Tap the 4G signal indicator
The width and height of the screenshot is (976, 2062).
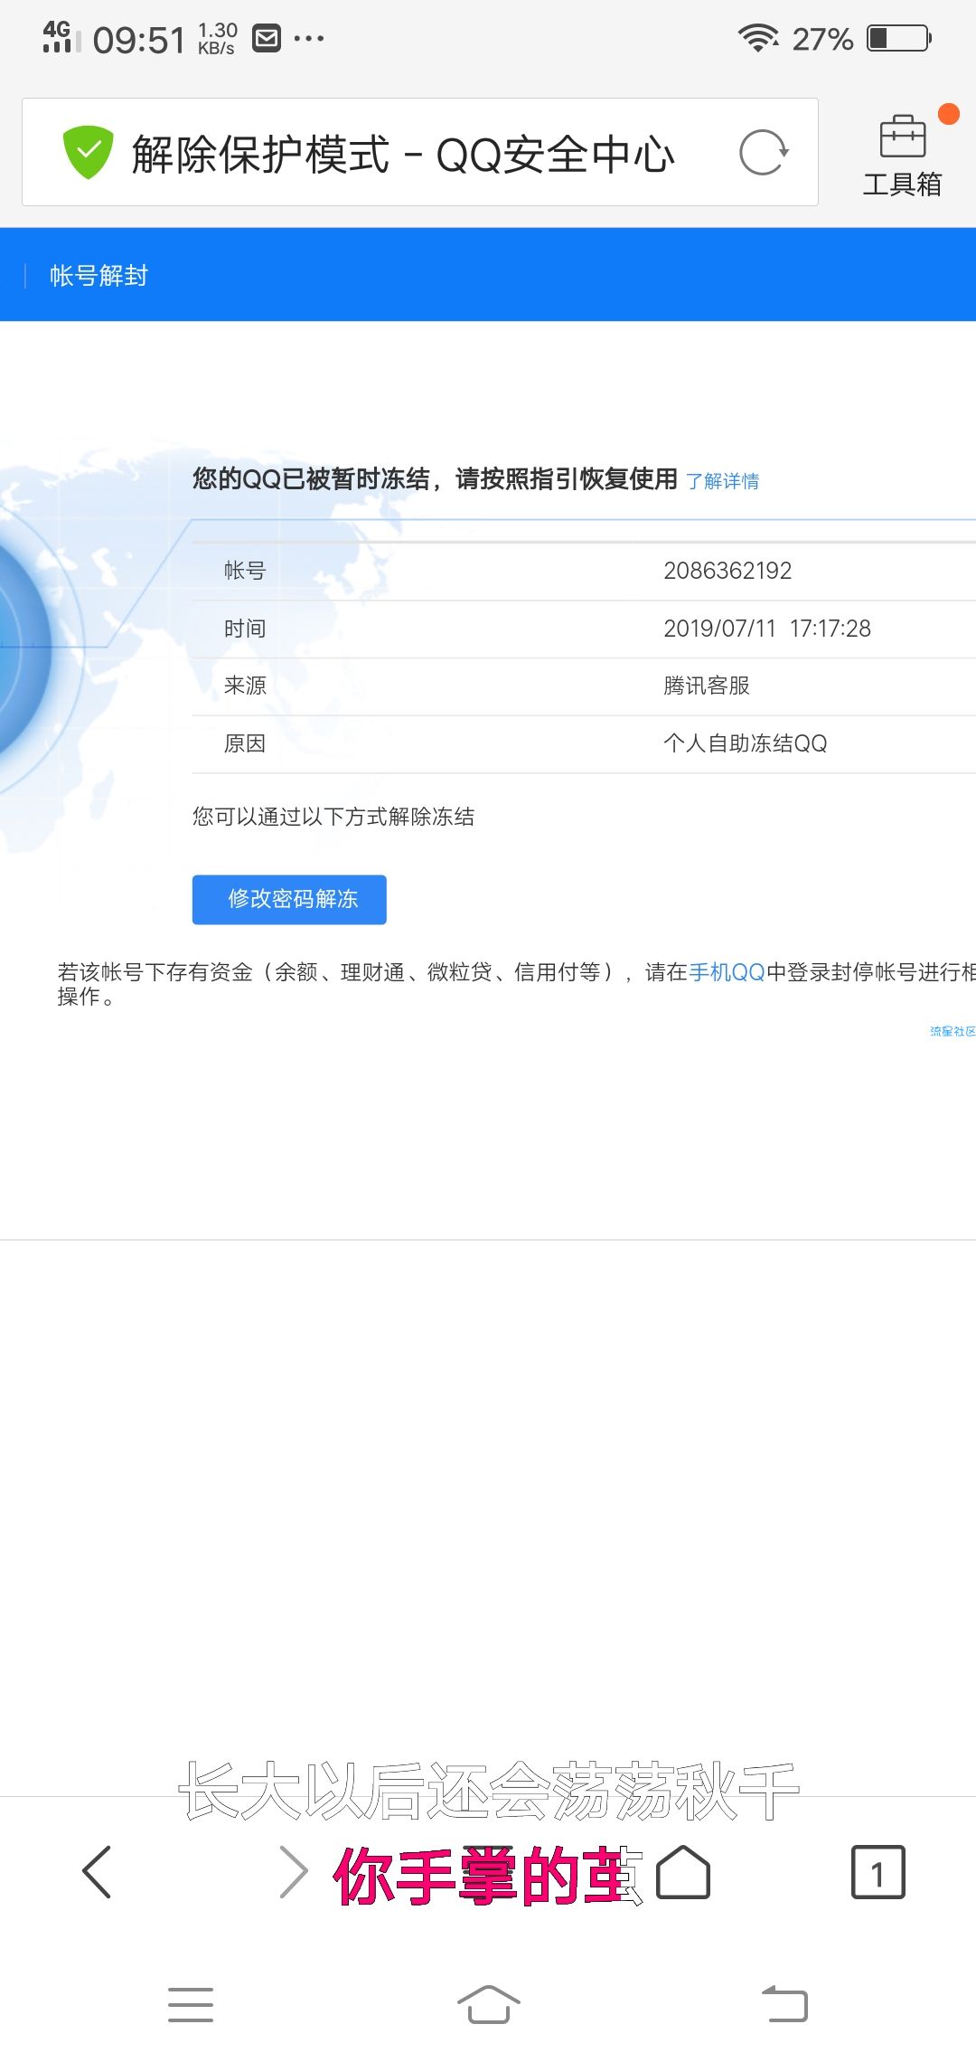61,37
